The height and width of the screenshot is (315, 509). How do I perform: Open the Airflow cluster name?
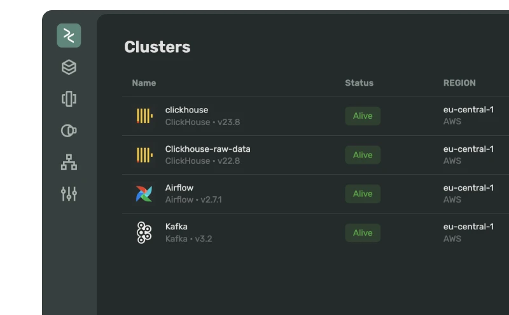click(179, 188)
